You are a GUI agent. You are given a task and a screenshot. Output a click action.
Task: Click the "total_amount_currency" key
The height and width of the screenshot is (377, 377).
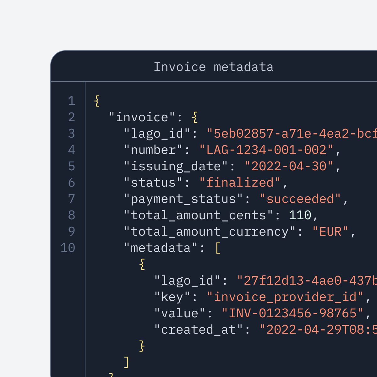210,232
